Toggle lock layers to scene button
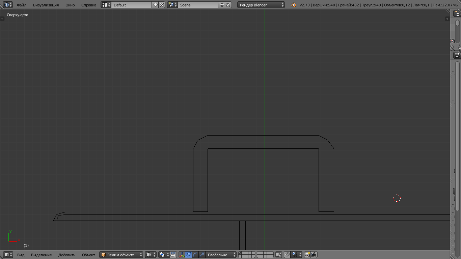This screenshot has width=461, height=259. click(x=278, y=255)
